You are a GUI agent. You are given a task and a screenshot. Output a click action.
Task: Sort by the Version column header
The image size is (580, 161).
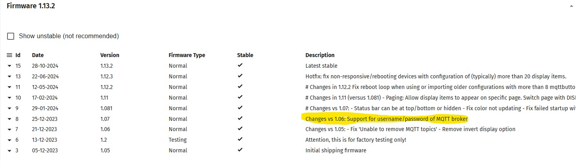point(110,55)
